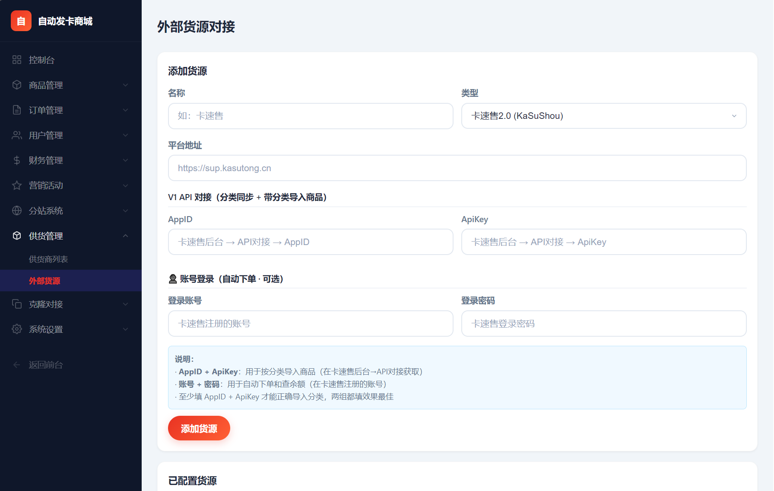This screenshot has height=491, width=774.
Task: Collapse the 供货管理 menu chevron
Action: click(125, 236)
